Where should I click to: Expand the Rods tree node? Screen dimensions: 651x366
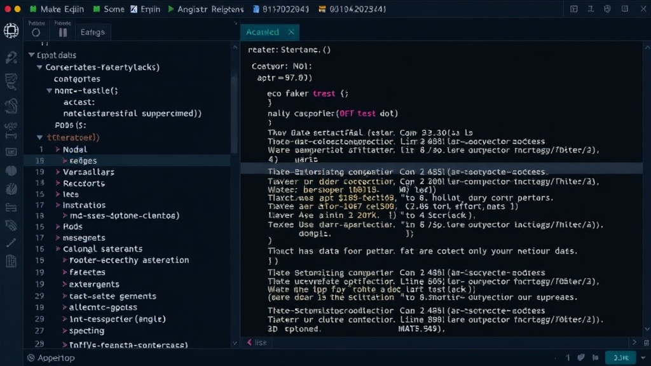[x=58, y=227]
